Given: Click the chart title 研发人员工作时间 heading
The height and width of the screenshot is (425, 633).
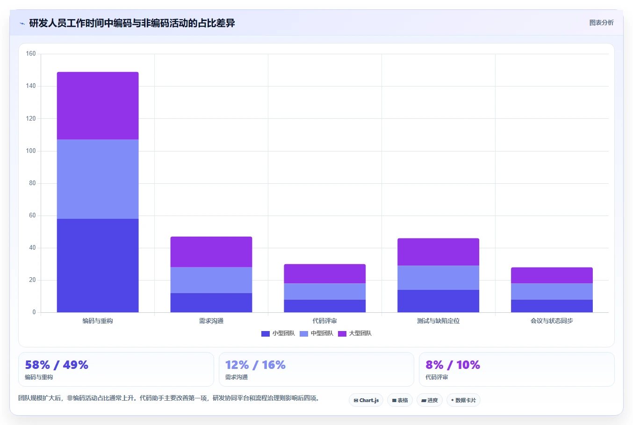Looking at the screenshot, I should [x=132, y=23].
